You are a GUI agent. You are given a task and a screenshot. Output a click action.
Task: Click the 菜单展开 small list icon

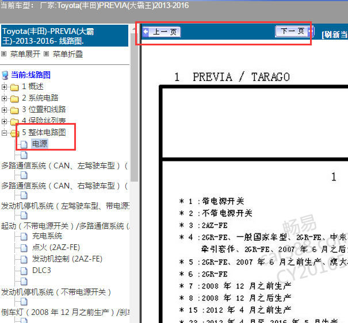click(4, 54)
